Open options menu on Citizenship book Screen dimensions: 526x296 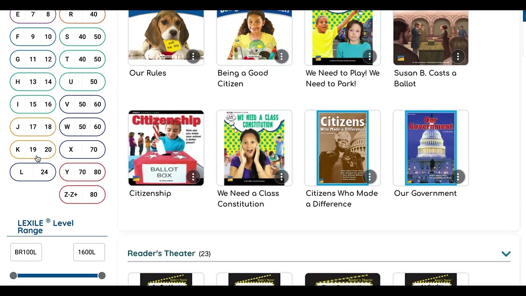click(193, 177)
